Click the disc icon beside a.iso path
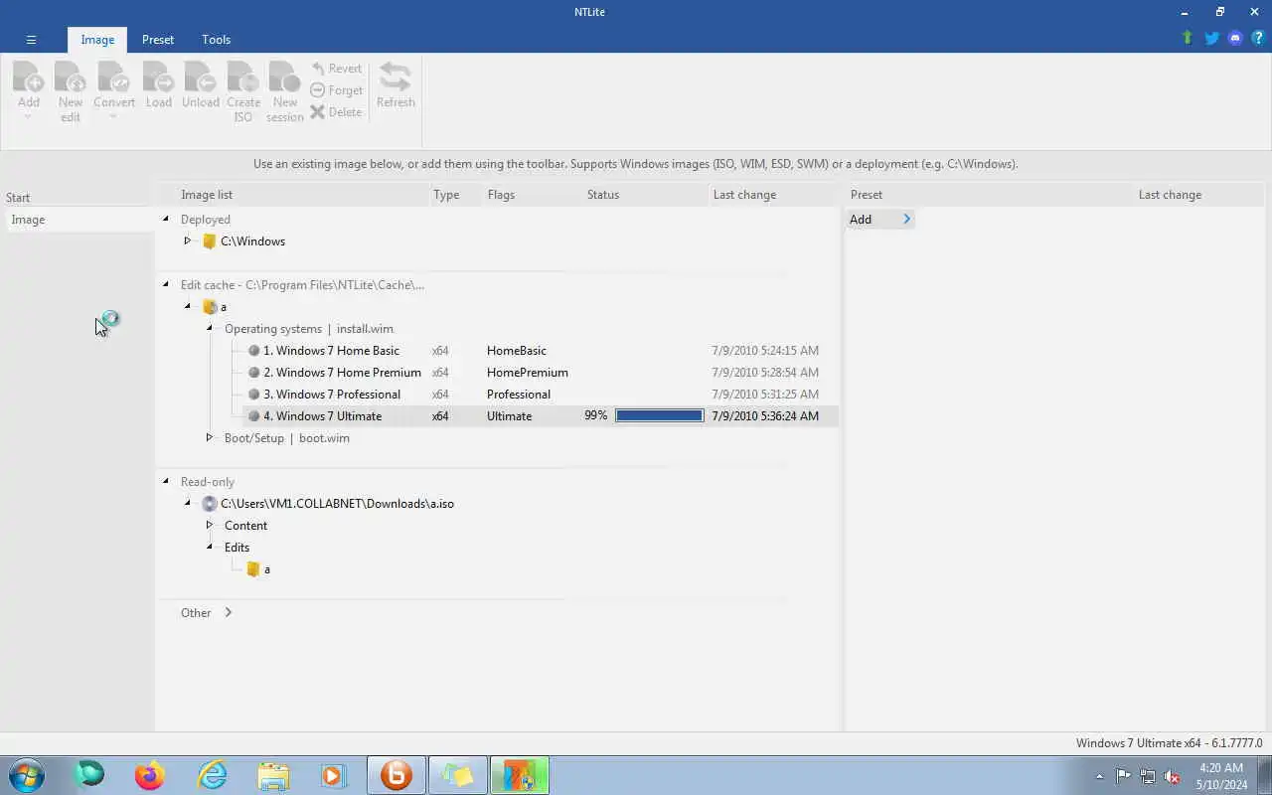The width and height of the screenshot is (1272, 795). coord(209,504)
